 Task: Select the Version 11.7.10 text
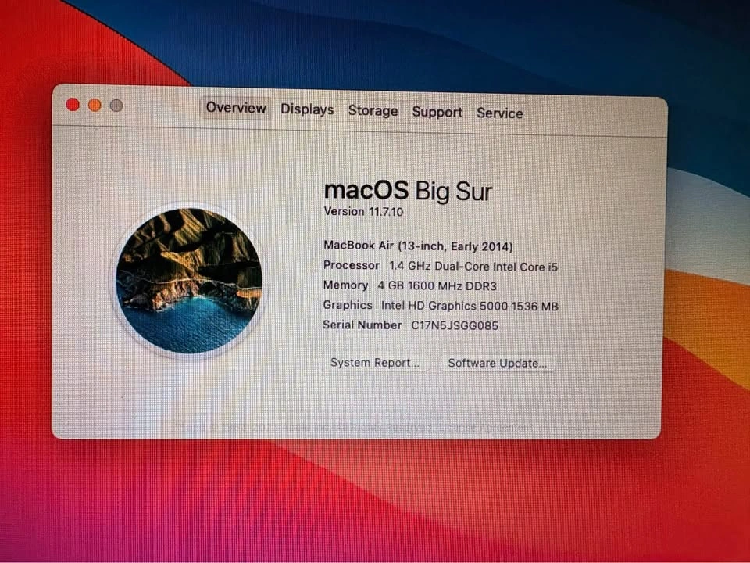363,212
